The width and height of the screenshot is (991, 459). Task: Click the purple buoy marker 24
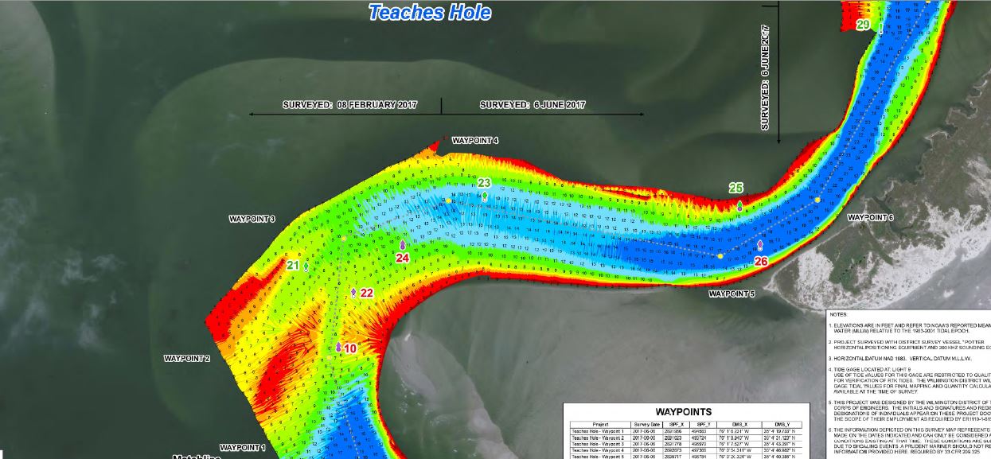click(x=403, y=245)
